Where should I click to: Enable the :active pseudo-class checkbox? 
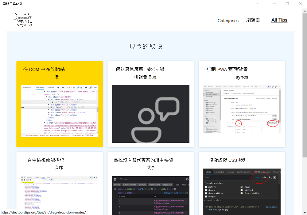tap(206, 187)
